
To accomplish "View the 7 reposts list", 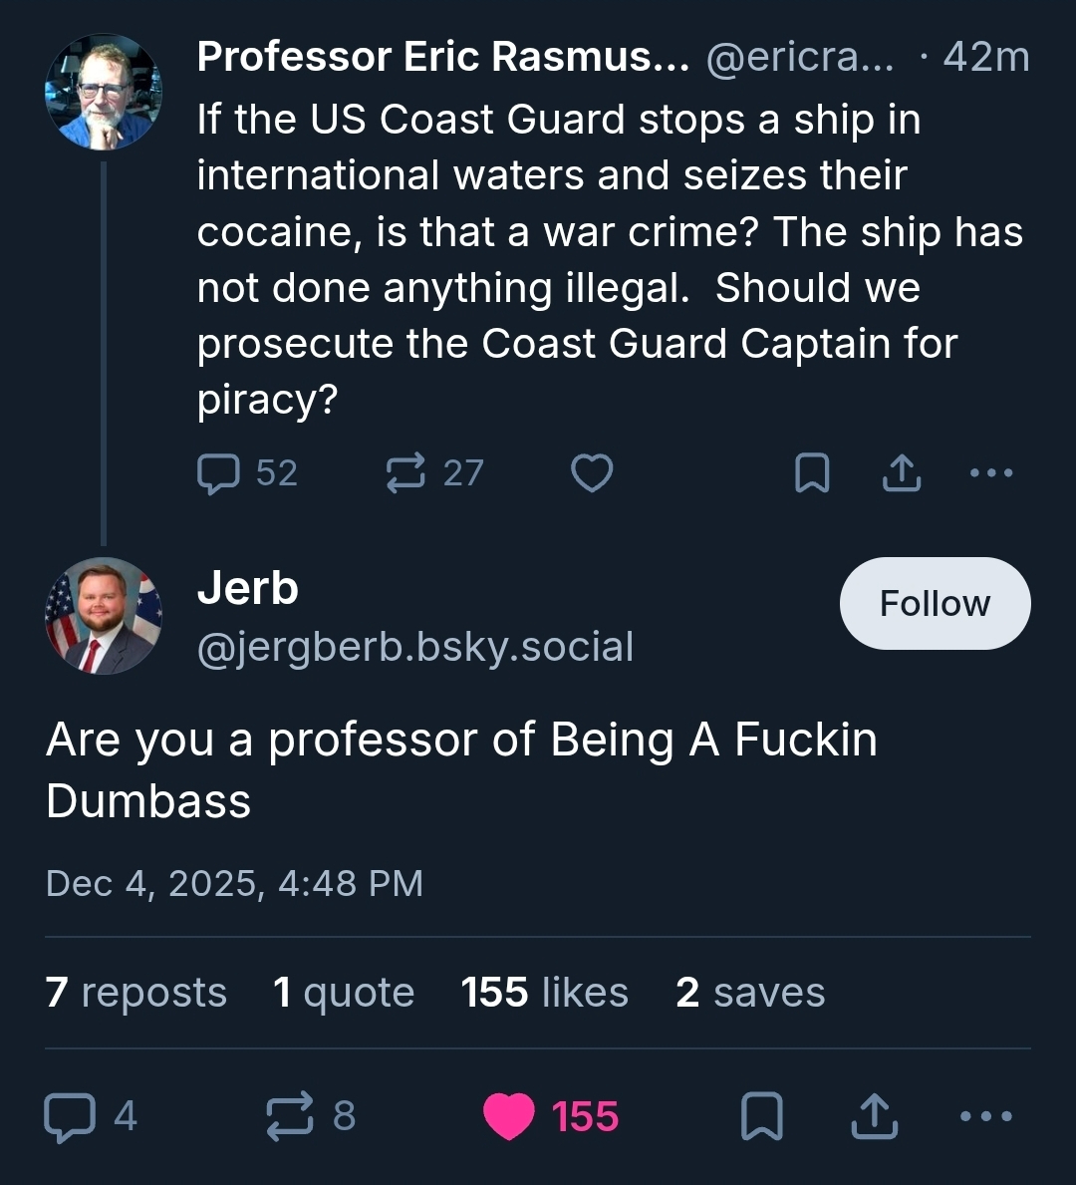I will (136, 993).
